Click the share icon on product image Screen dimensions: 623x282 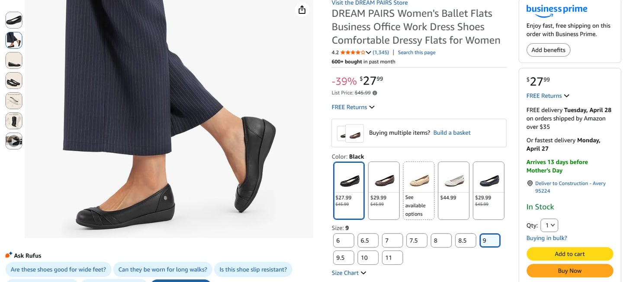(302, 10)
